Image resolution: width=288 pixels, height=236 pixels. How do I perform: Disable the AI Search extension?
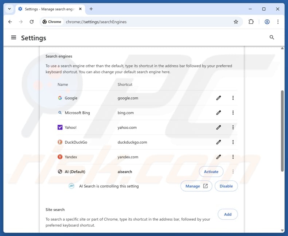226,186
